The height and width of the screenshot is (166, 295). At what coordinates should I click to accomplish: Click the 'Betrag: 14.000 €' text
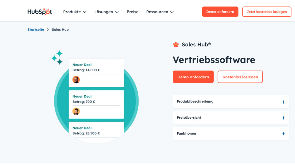86,70
